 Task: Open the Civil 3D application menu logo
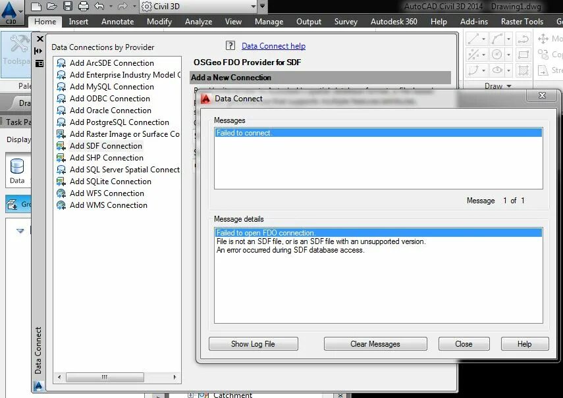(x=10, y=12)
